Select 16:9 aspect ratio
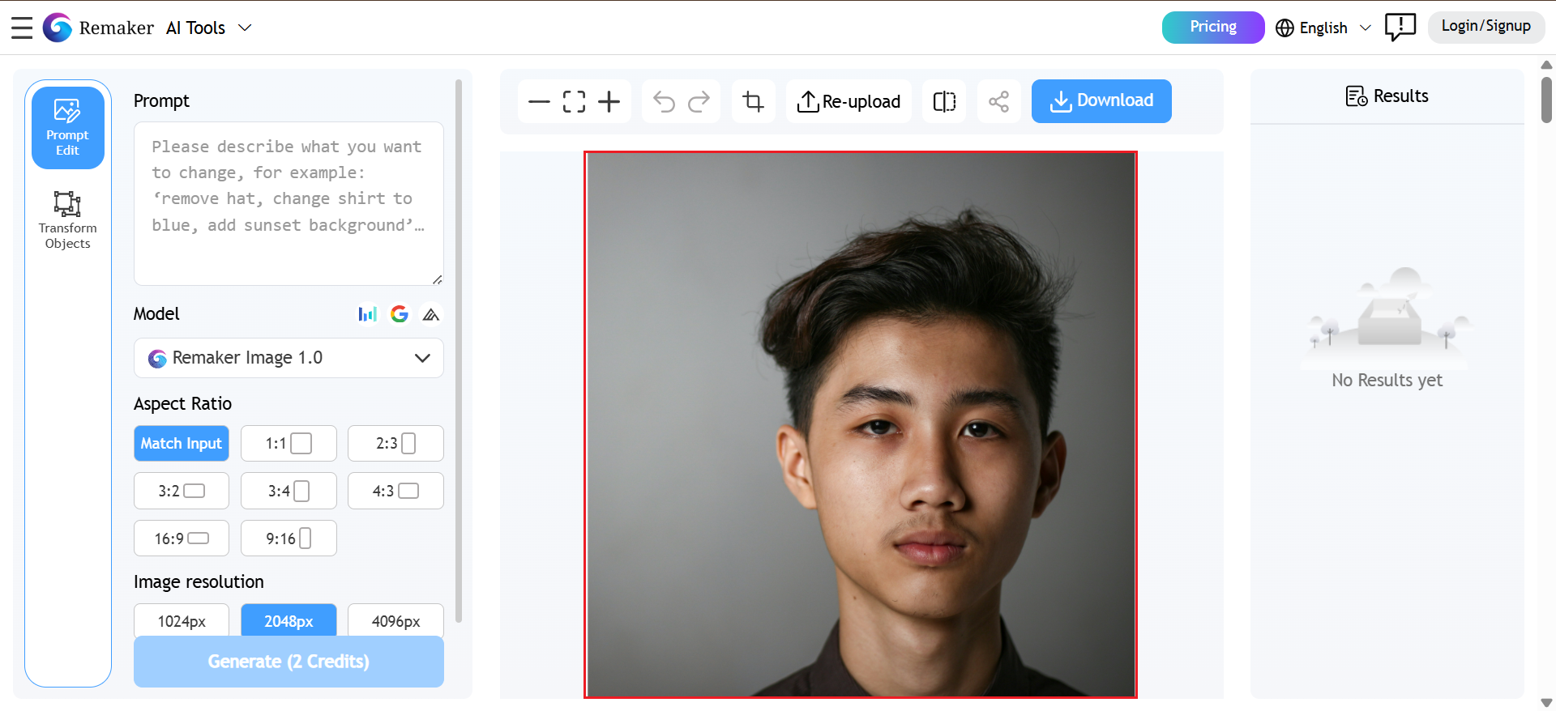 [x=182, y=539]
